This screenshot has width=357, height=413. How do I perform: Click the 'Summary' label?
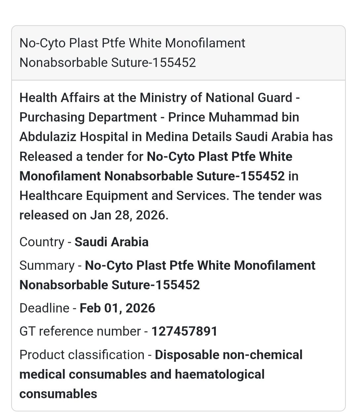(x=47, y=265)
